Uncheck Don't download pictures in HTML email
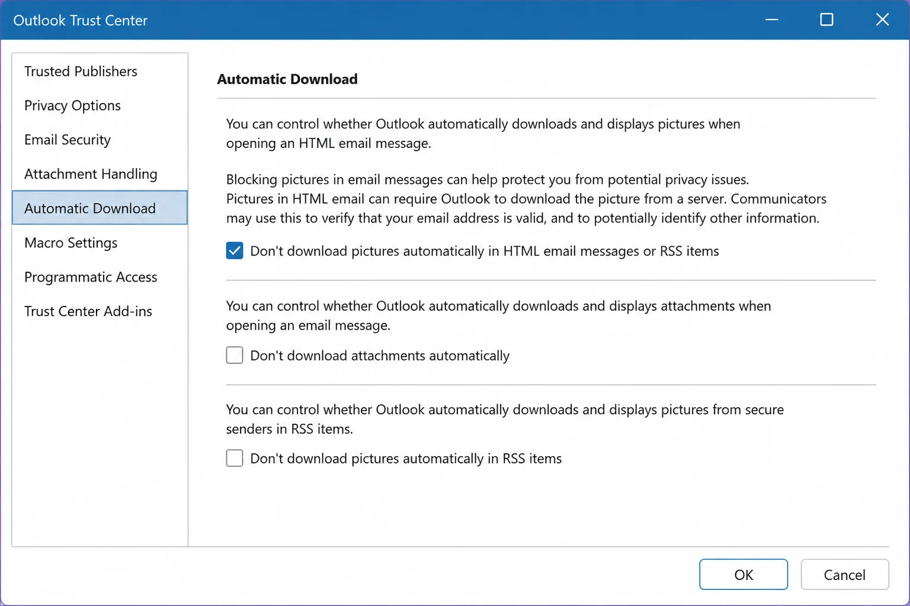Viewport: 910px width, 606px height. [235, 251]
